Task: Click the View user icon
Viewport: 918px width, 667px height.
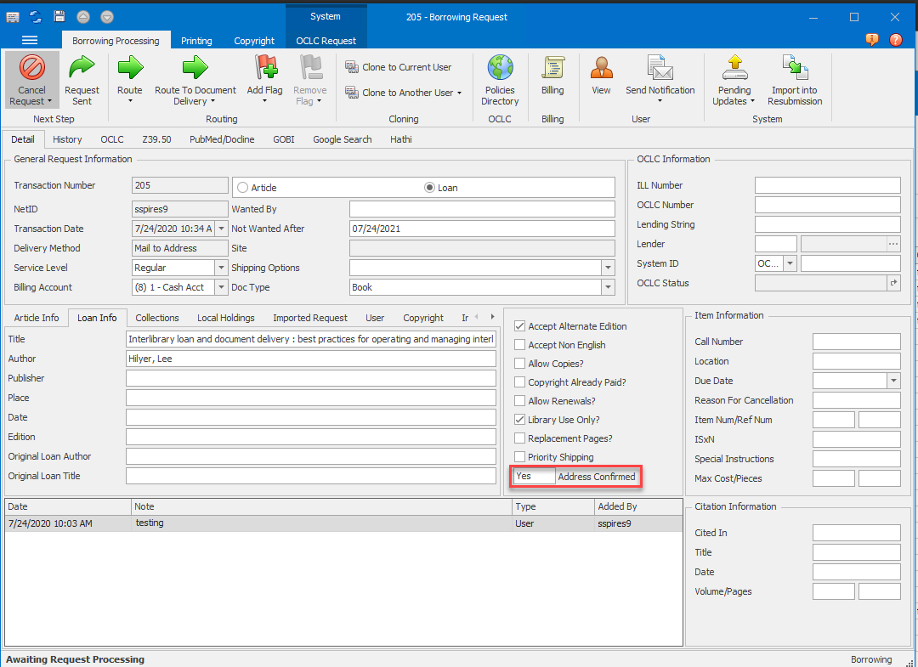Action: tap(601, 68)
